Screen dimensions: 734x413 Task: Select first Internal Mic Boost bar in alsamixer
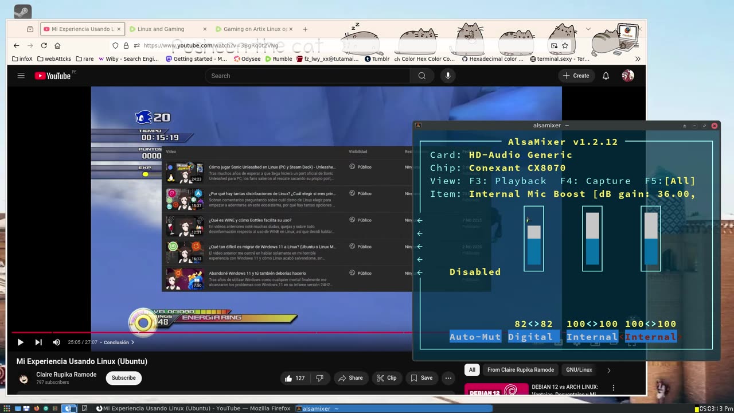click(x=592, y=239)
